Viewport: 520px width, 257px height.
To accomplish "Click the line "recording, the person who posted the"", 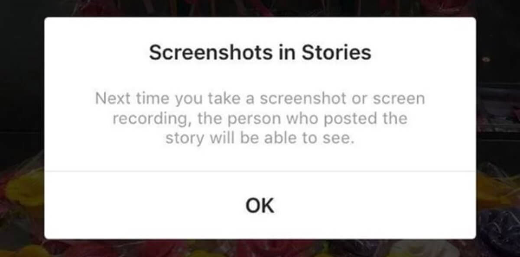I will 260,119.
